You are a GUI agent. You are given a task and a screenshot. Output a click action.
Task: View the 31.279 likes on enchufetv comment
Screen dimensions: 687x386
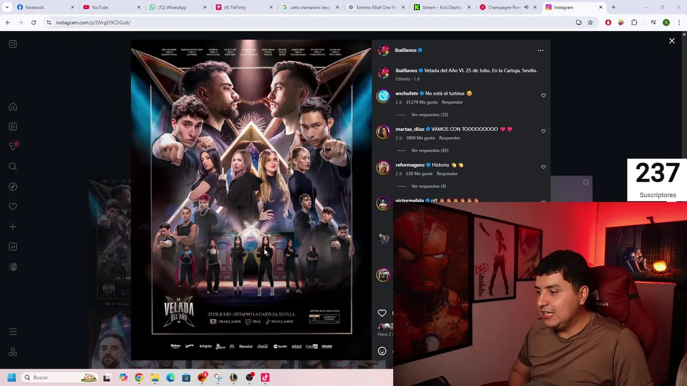[x=422, y=102]
